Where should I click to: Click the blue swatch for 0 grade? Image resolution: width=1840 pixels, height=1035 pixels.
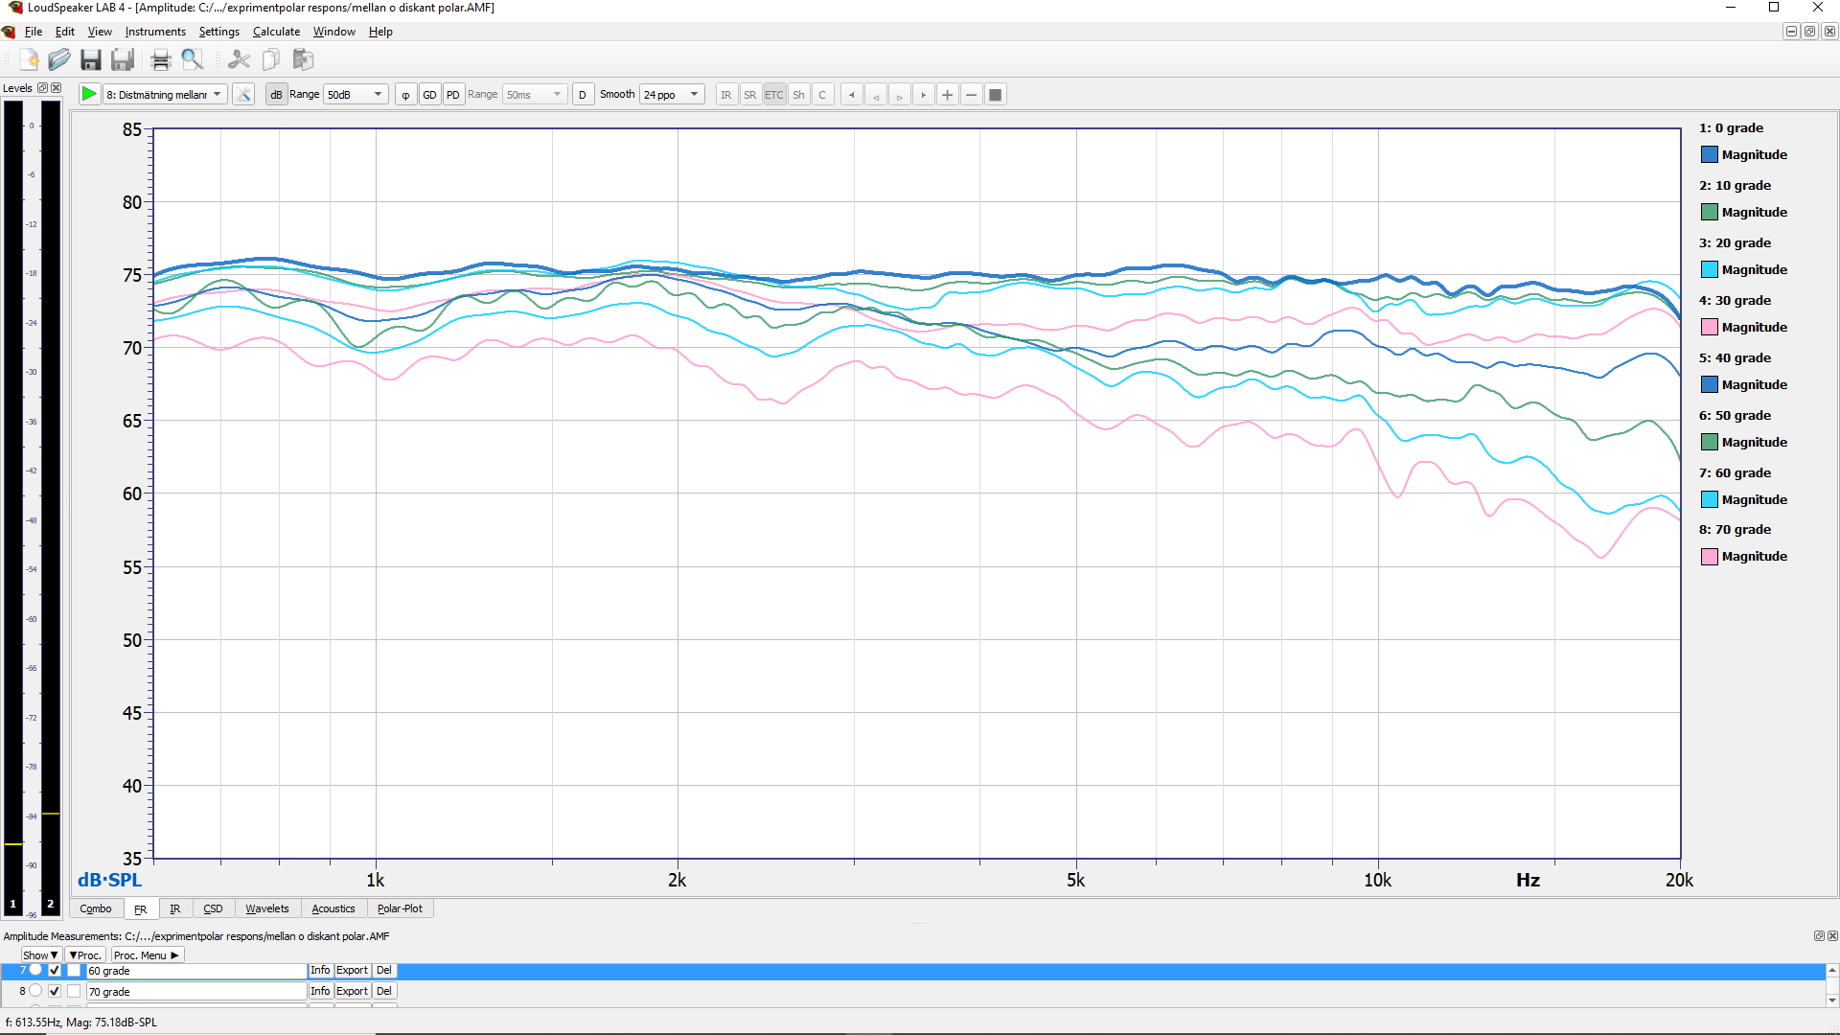[1710, 154]
